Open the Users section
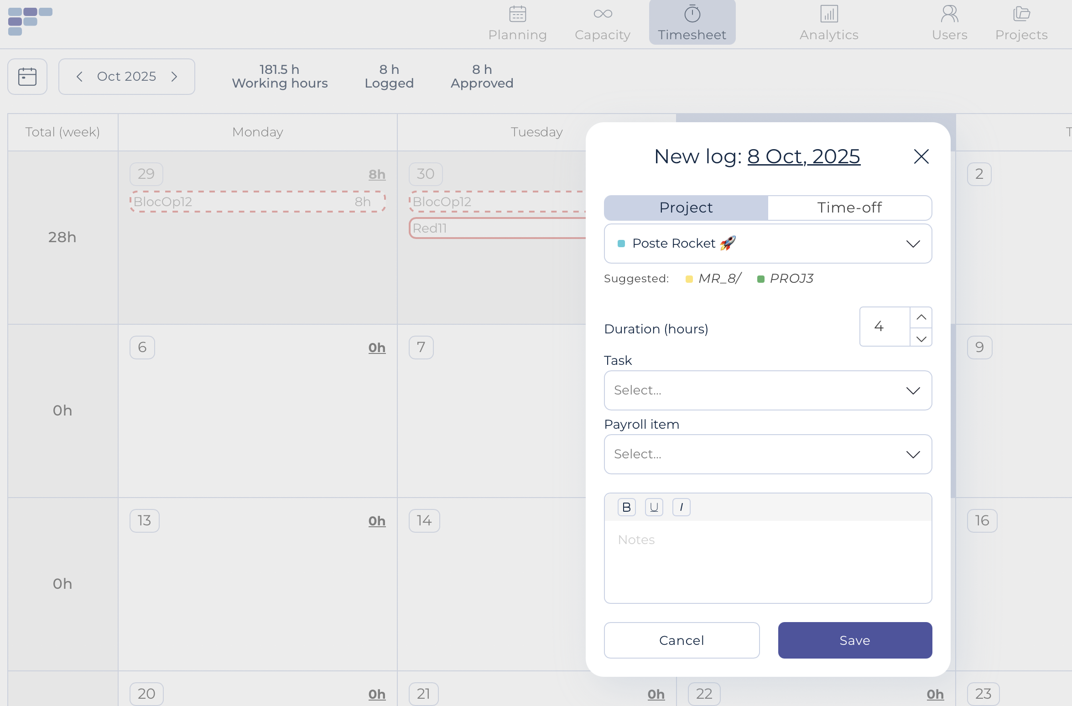The width and height of the screenshot is (1072, 706). [x=949, y=23]
